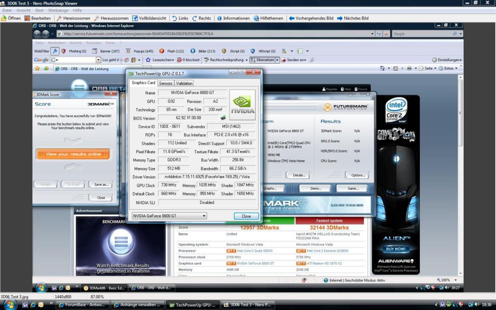
Task: Click Flash (122) filter entry
Action: coord(171,51)
